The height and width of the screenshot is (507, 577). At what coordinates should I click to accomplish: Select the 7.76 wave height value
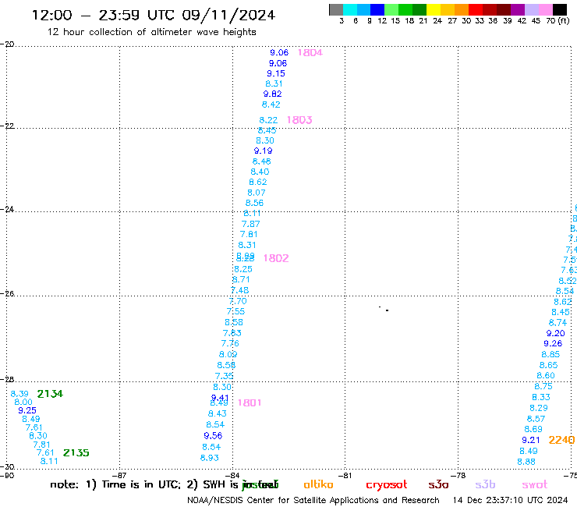230,343
